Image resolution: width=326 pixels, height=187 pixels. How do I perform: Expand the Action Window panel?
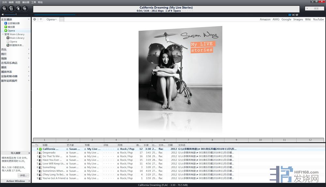coord(29,181)
